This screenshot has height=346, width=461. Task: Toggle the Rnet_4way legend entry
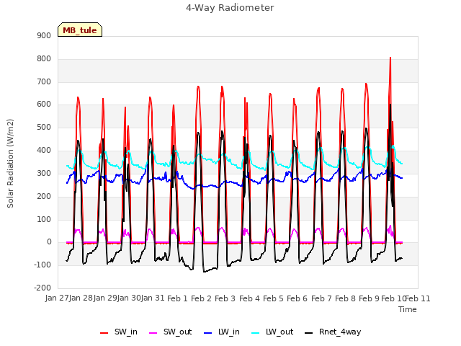pyautogui.click(x=333, y=332)
